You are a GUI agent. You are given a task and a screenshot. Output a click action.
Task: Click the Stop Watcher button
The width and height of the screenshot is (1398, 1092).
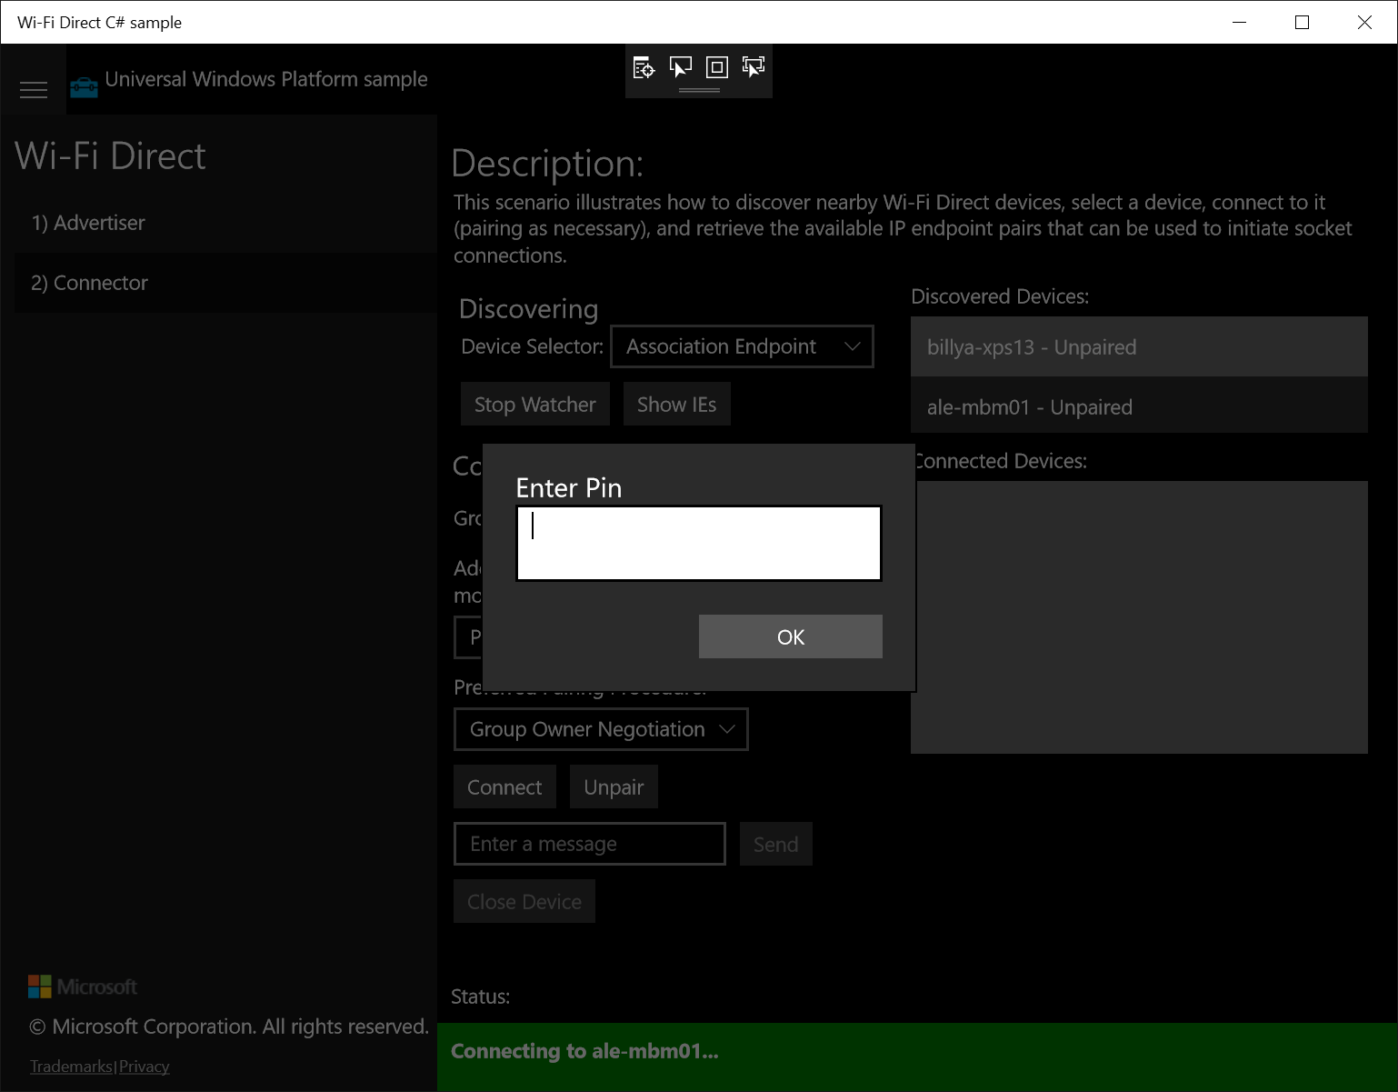coord(534,405)
